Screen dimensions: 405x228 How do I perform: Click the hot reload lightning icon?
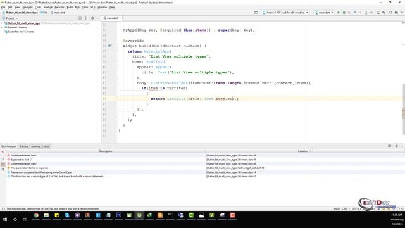point(360,13)
